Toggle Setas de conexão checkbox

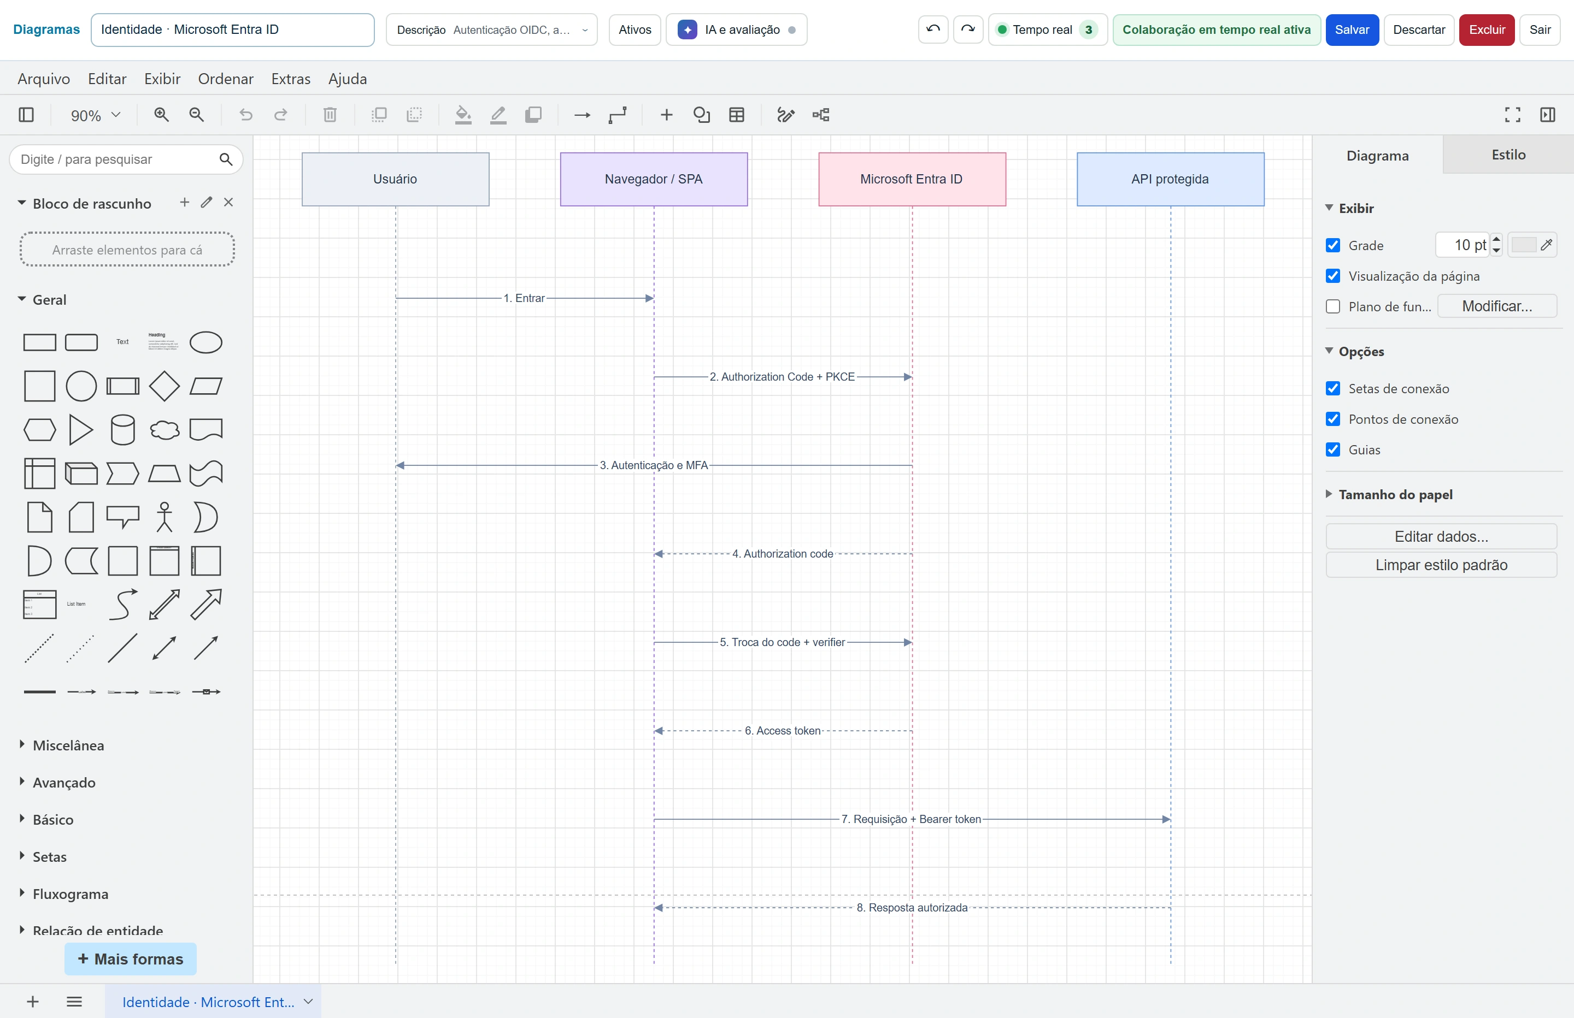tap(1334, 388)
